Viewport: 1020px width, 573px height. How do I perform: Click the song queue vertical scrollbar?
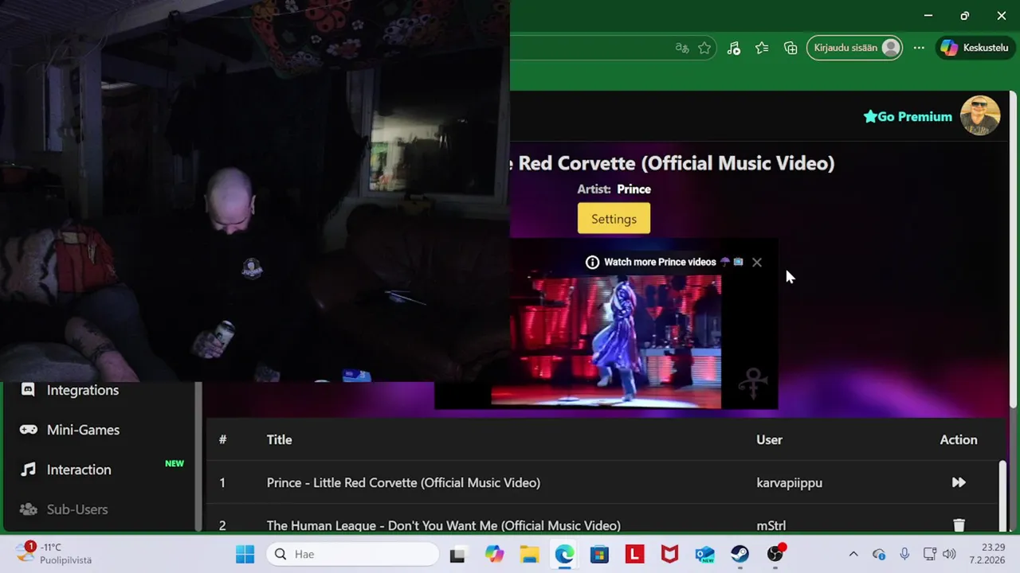[x=1002, y=494]
